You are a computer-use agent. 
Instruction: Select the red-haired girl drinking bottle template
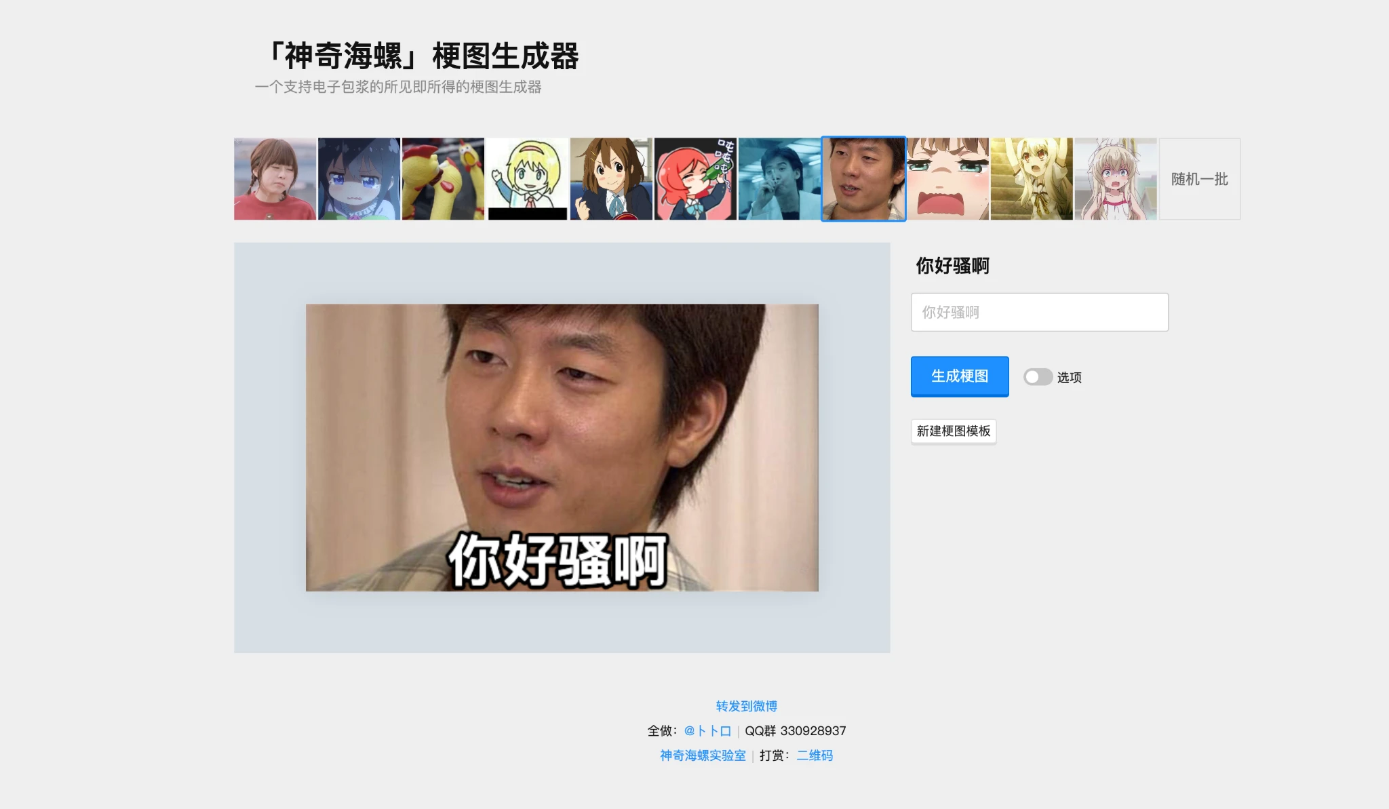pyautogui.click(x=695, y=179)
